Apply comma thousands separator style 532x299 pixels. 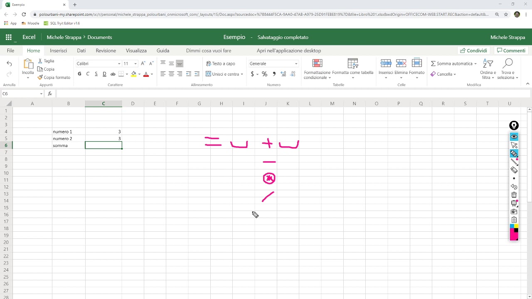pyautogui.click(x=274, y=74)
